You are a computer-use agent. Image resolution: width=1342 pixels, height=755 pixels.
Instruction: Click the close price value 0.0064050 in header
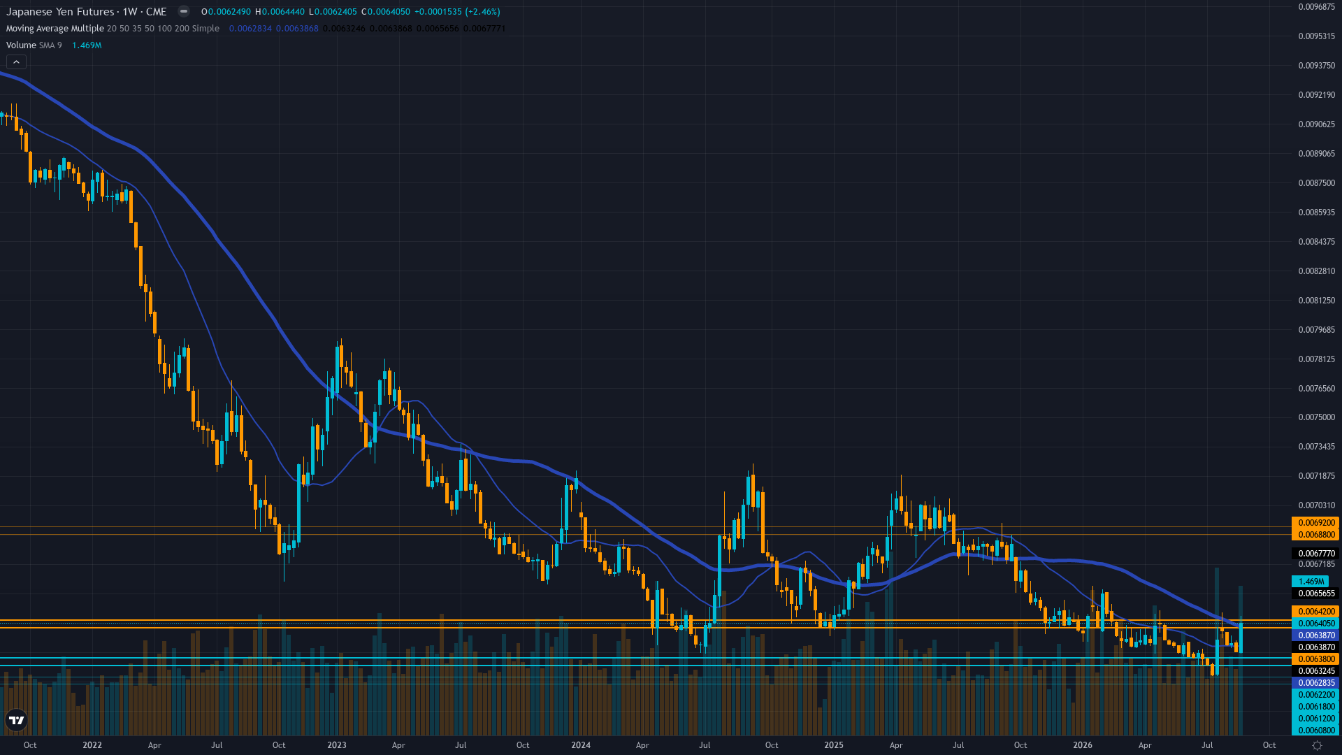(x=389, y=12)
